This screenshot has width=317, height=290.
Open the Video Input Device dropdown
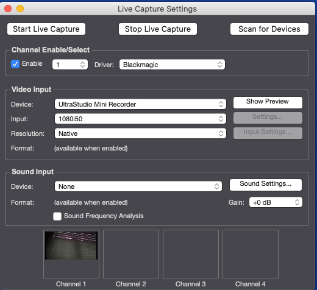pos(140,104)
